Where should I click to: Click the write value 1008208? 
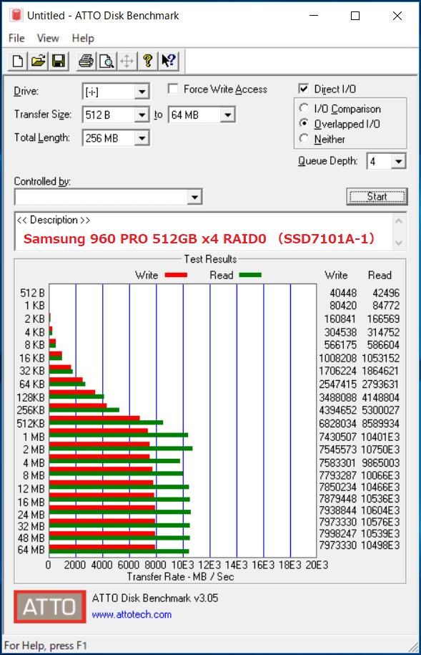(338, 359)
